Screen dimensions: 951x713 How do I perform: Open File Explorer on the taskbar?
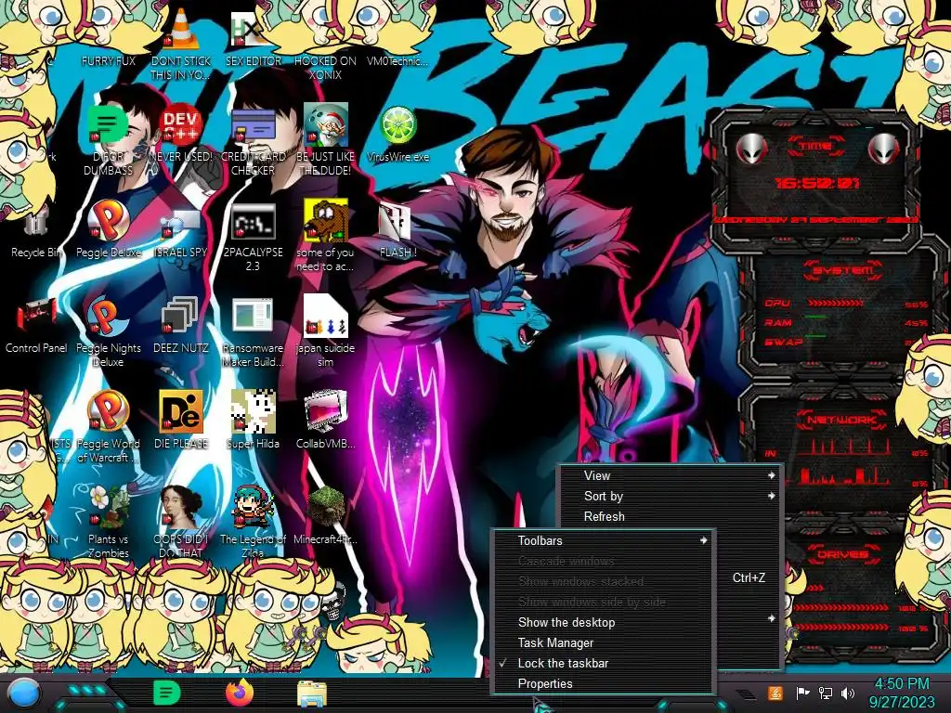[x=312, y=694]
